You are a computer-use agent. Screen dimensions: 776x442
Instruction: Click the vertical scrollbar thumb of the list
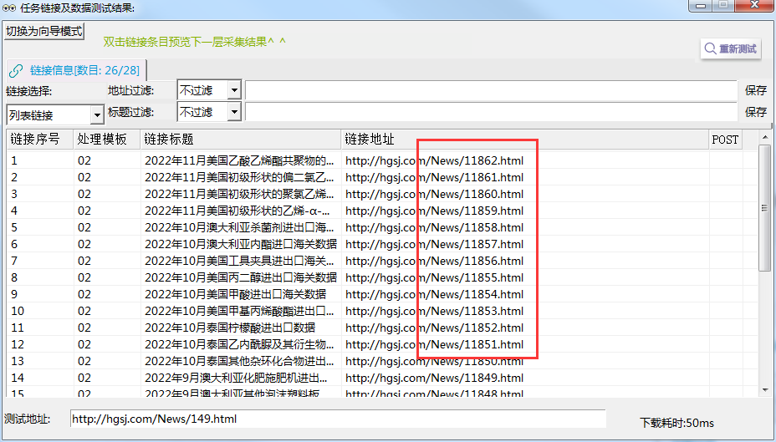[x=764, y=208]
